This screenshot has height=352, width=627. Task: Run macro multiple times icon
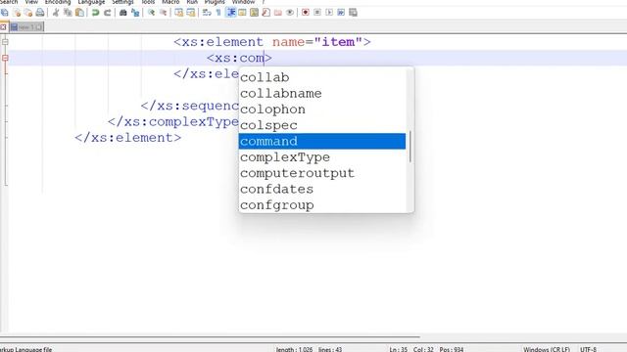coord(341,13)
